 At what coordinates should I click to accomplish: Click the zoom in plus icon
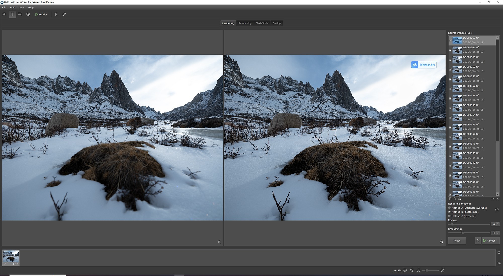click(442, 270)
